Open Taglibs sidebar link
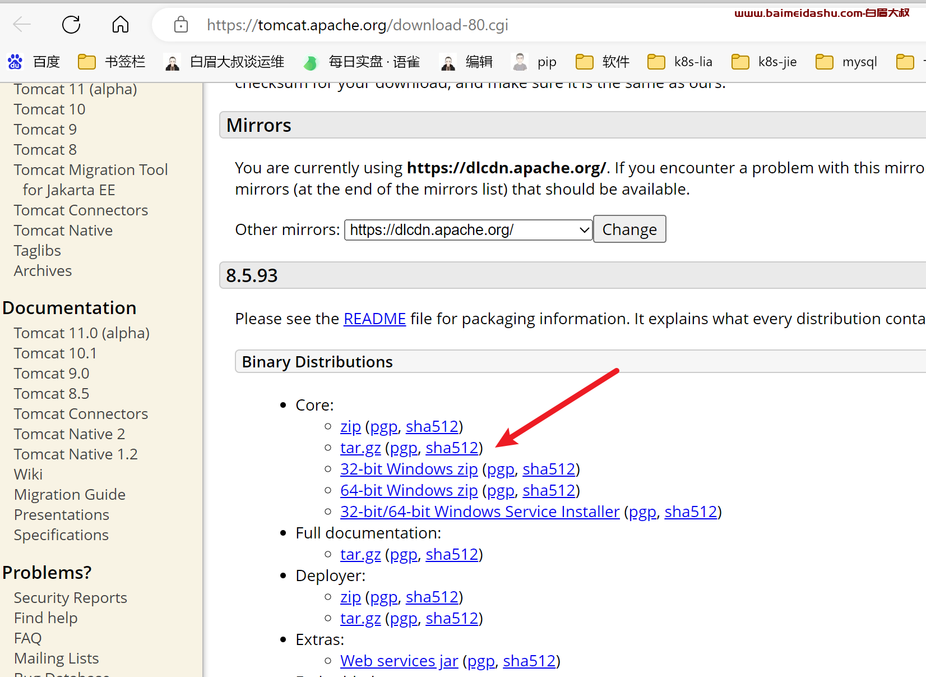926x677 pixels. (37, 251)
